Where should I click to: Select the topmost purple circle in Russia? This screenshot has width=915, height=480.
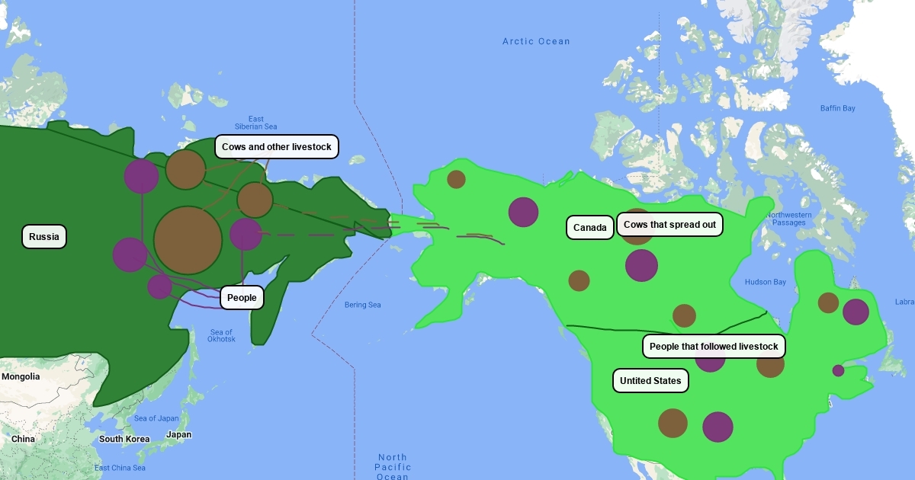pos(141,176)
